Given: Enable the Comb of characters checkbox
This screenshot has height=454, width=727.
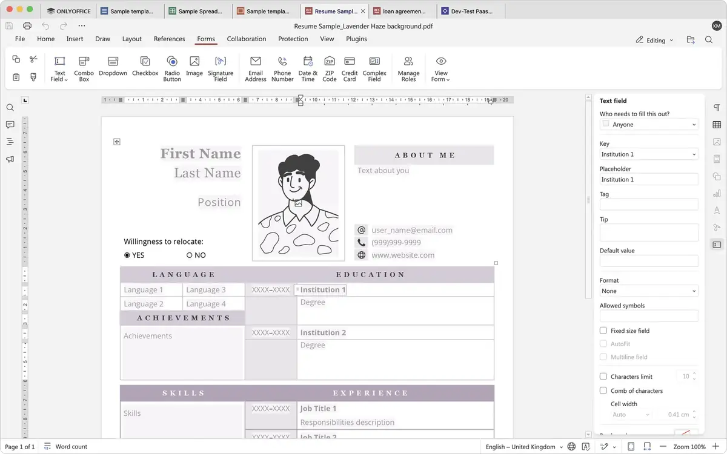Looking at the screenshot, I should [x=603, y=390].
